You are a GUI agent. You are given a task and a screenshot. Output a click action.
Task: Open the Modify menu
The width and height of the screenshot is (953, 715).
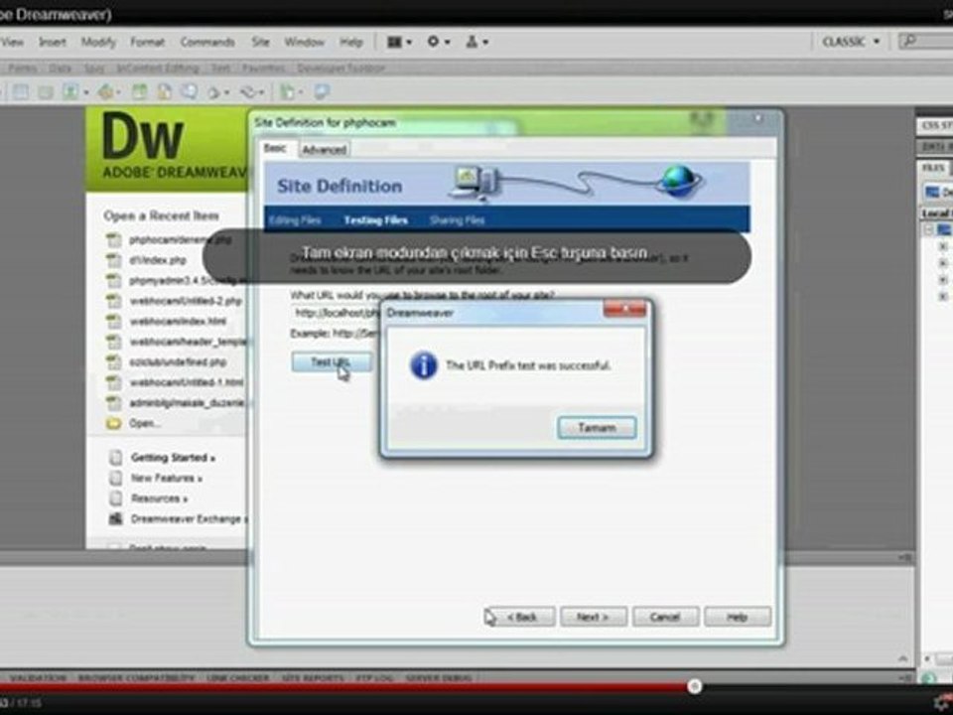(98, 42)
